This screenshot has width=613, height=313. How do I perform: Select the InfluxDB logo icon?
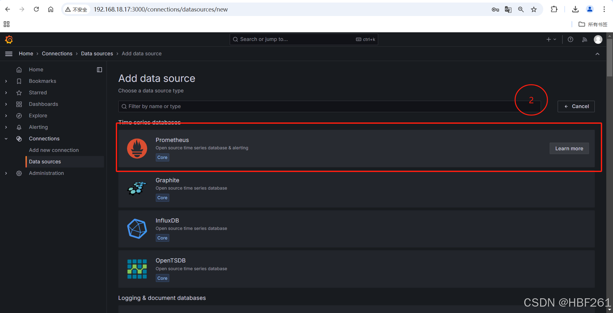pos(137,229)
